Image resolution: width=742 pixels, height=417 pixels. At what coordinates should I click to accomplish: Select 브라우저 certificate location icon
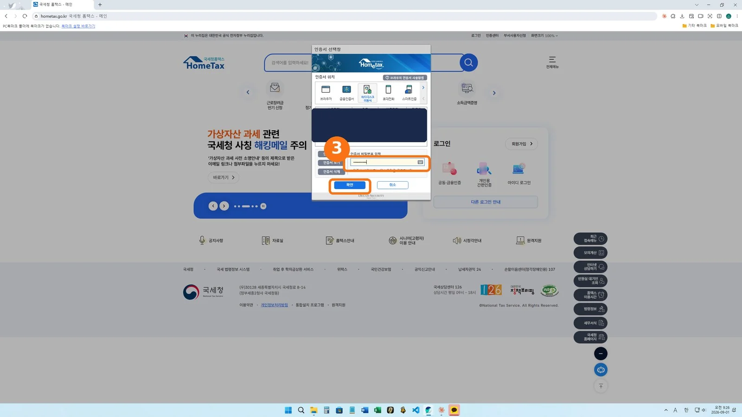pos(326,92)
